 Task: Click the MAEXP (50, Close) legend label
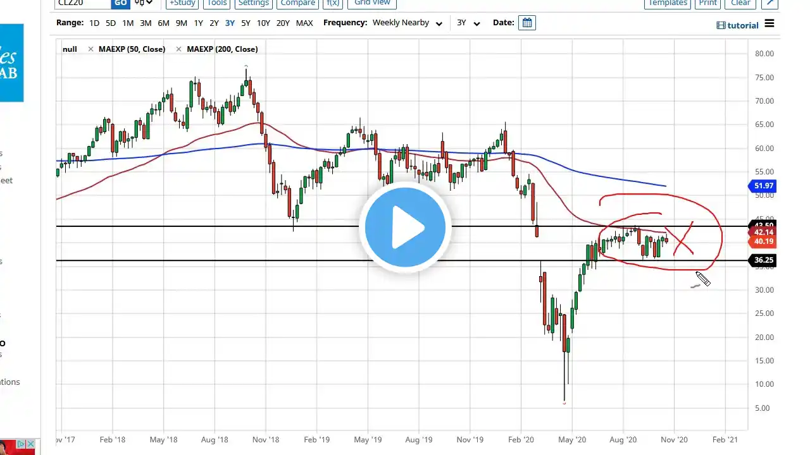click(x=132, y=49)
